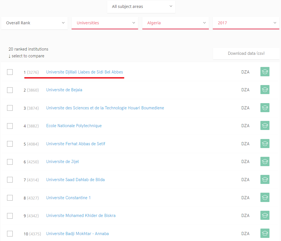Screen dimensions: 281x241
Task: Select checkbox next to Universite des Sciences Houari Boumediene
Action: pos(10,108)
